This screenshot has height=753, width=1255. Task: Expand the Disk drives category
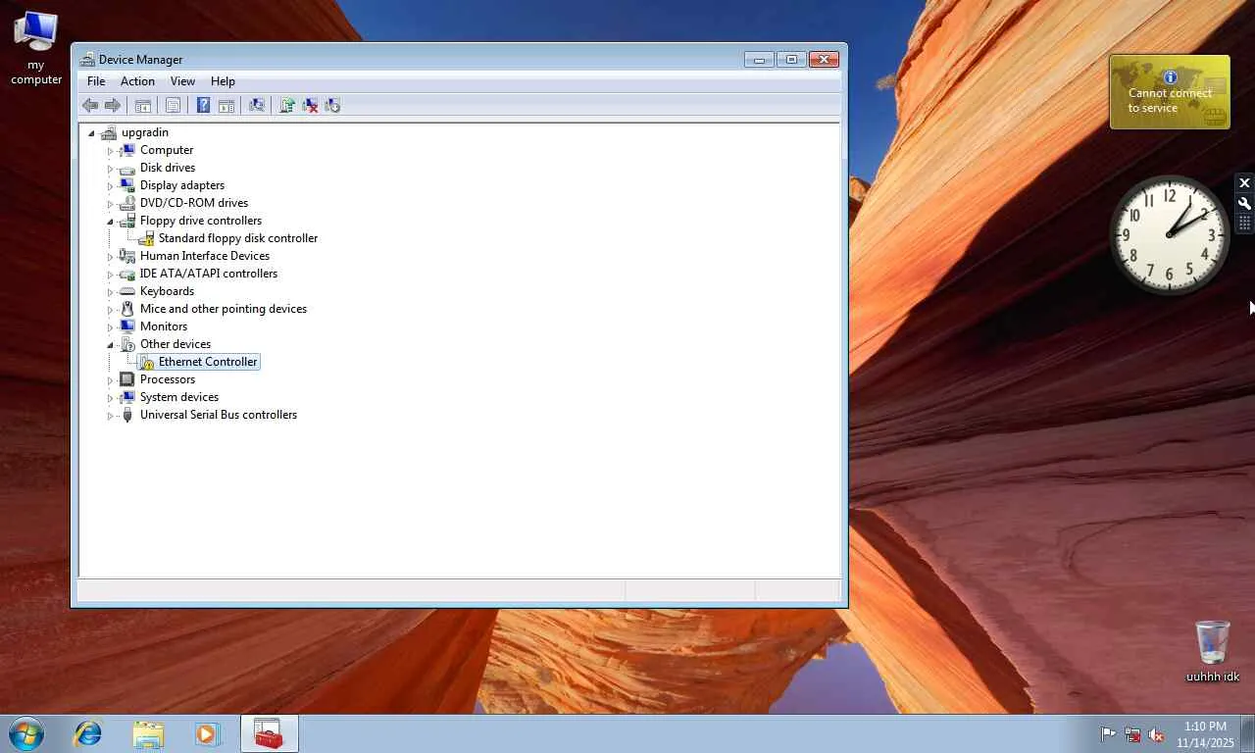[x=111, y=169]
